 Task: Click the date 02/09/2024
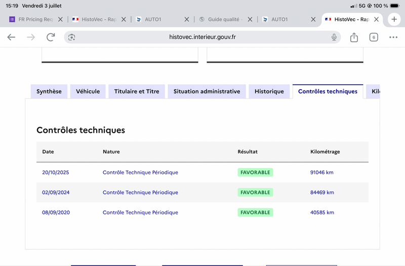coord(56,193)
